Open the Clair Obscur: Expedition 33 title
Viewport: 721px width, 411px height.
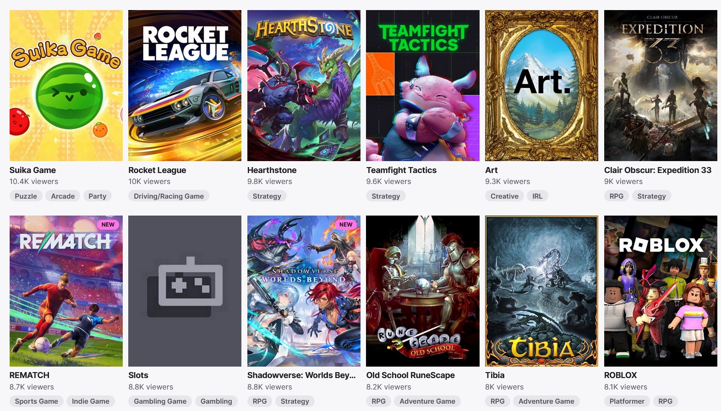(658, 170)
